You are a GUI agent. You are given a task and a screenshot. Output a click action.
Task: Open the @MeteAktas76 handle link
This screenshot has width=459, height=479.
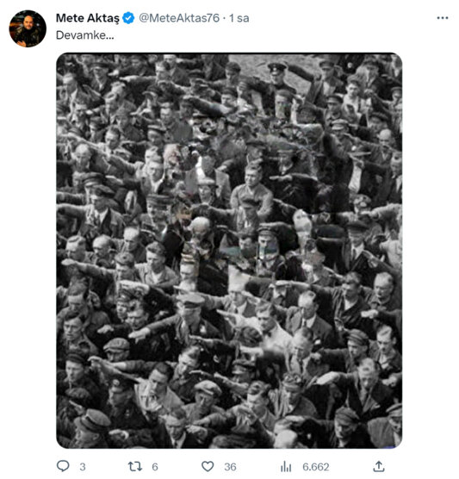coord(179,18)
